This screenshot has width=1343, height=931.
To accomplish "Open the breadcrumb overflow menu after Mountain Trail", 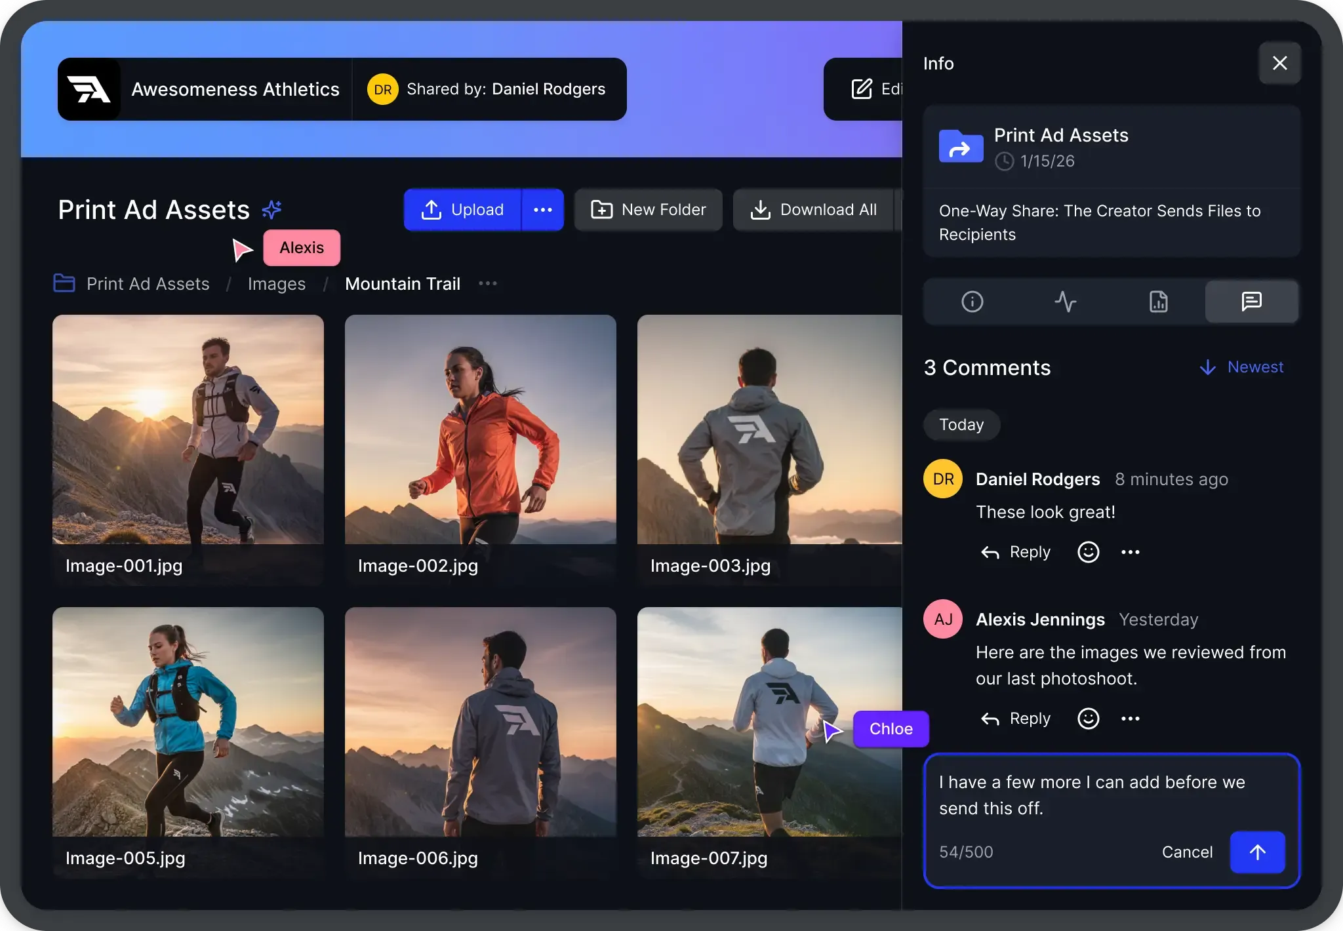I will [x=488, y=283].
